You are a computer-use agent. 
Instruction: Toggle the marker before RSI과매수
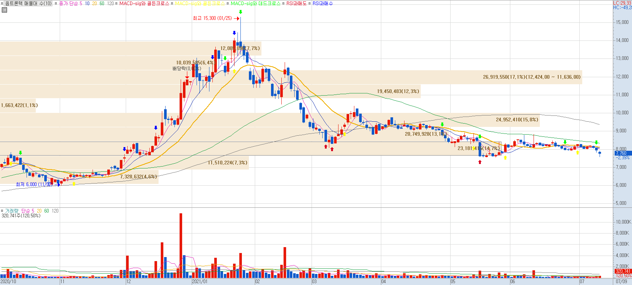pyautogui.click(x=310, y=3)
